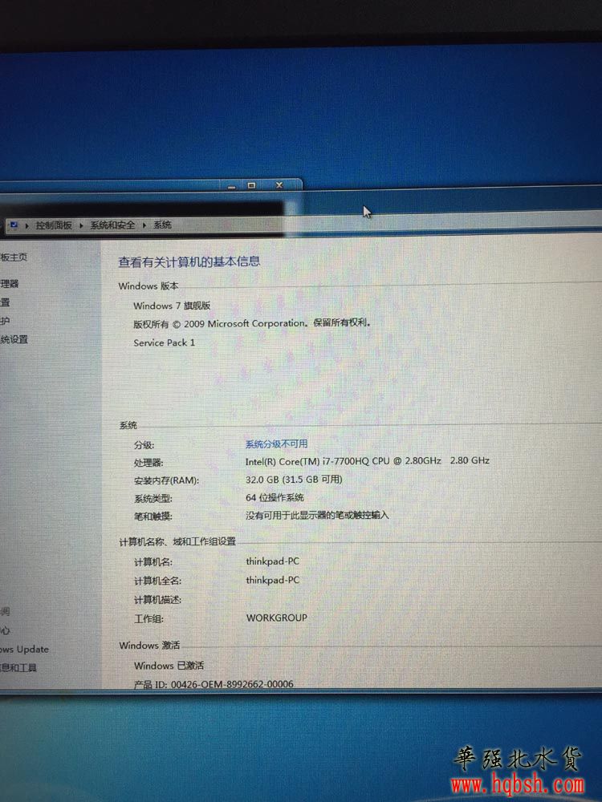Screen dimensions: 602x802
Task: Click the copyright 2009 Microsoft Corporation line
Action: [252, 323]
